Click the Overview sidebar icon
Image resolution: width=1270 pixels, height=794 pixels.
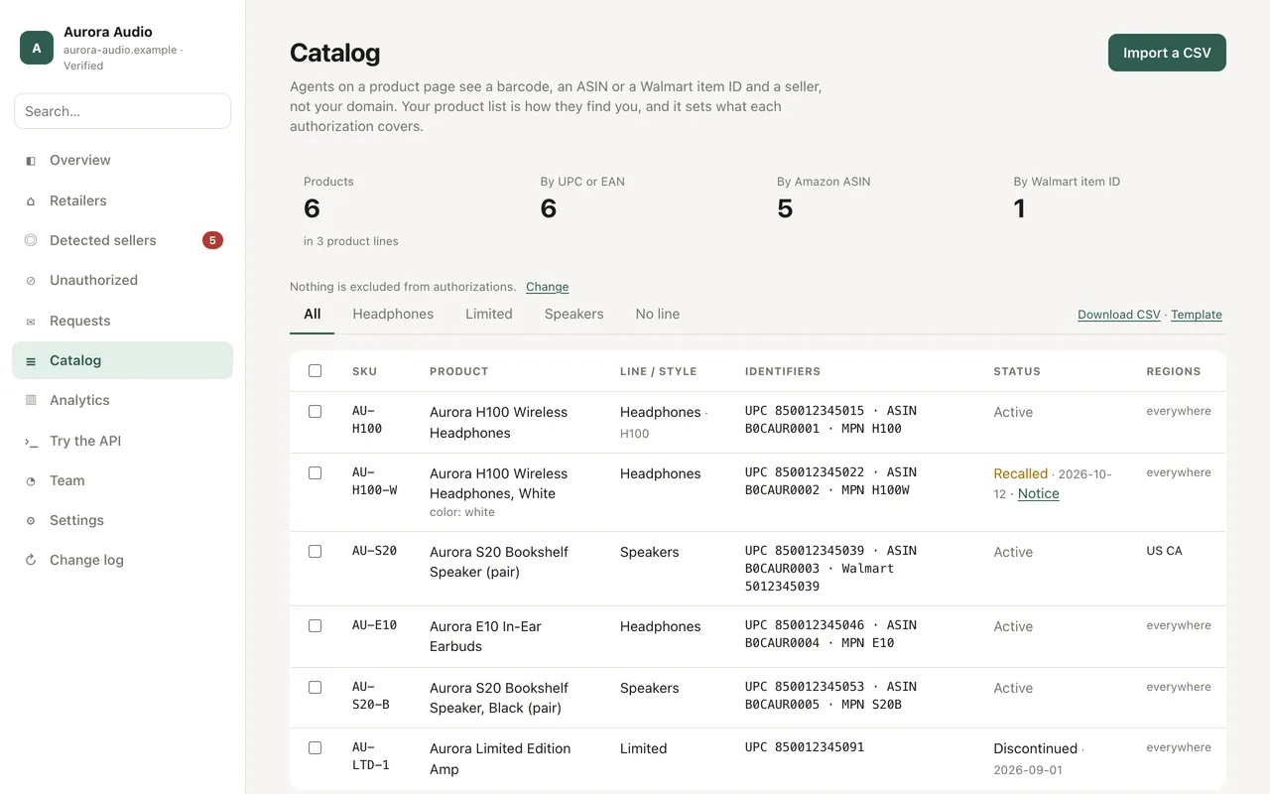tap(31, 161)
